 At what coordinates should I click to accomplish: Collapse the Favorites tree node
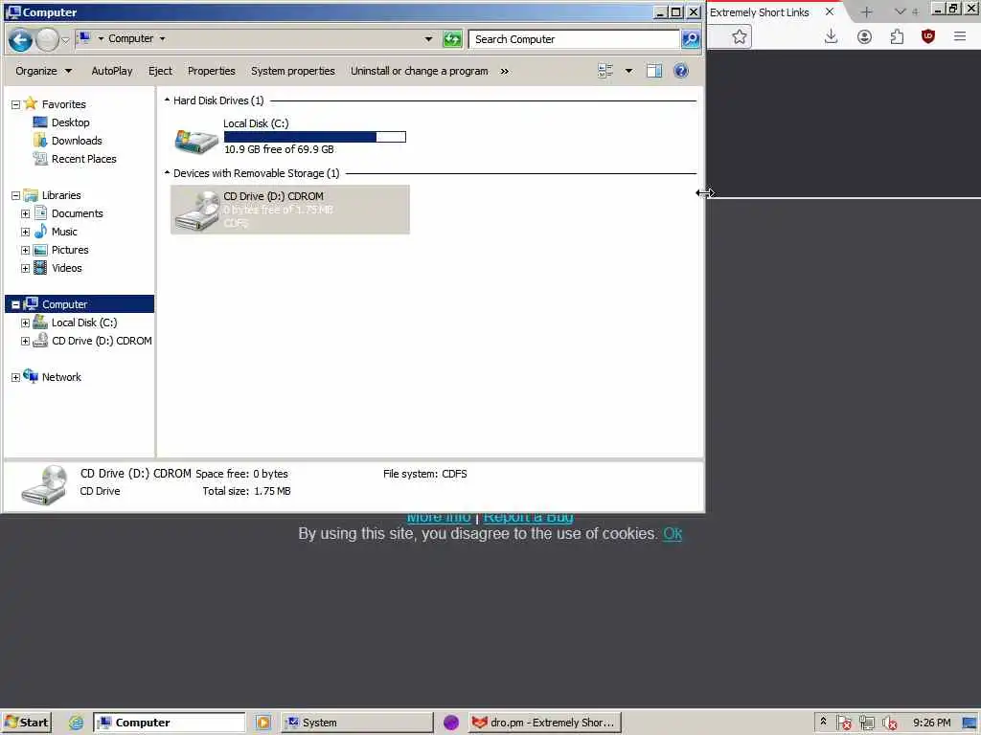15,105
